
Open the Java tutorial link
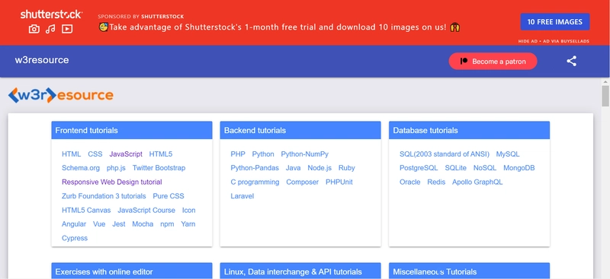(293, 168)
